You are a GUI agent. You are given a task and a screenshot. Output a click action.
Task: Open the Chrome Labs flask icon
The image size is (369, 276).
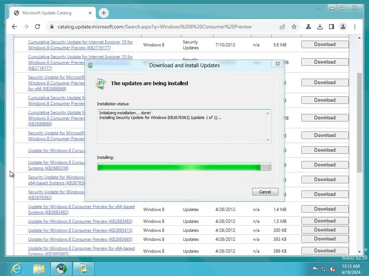(308, 27)
